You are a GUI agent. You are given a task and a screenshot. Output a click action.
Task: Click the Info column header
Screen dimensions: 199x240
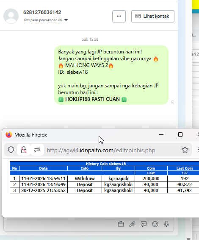[x=85, y=168]
